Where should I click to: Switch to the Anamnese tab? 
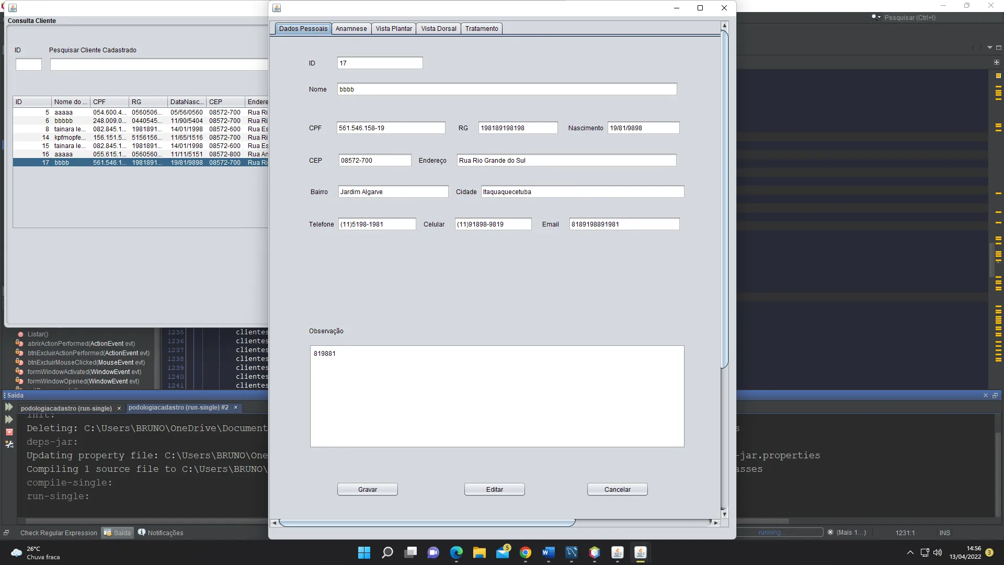pos(351,29)
